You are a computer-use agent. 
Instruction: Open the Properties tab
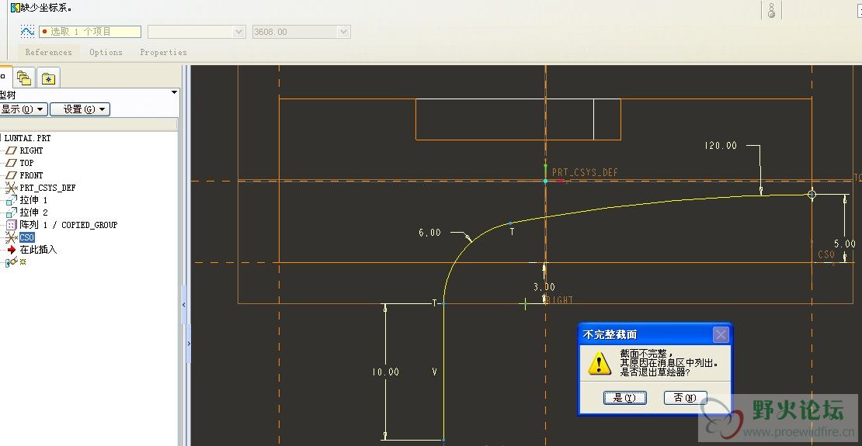163,53
